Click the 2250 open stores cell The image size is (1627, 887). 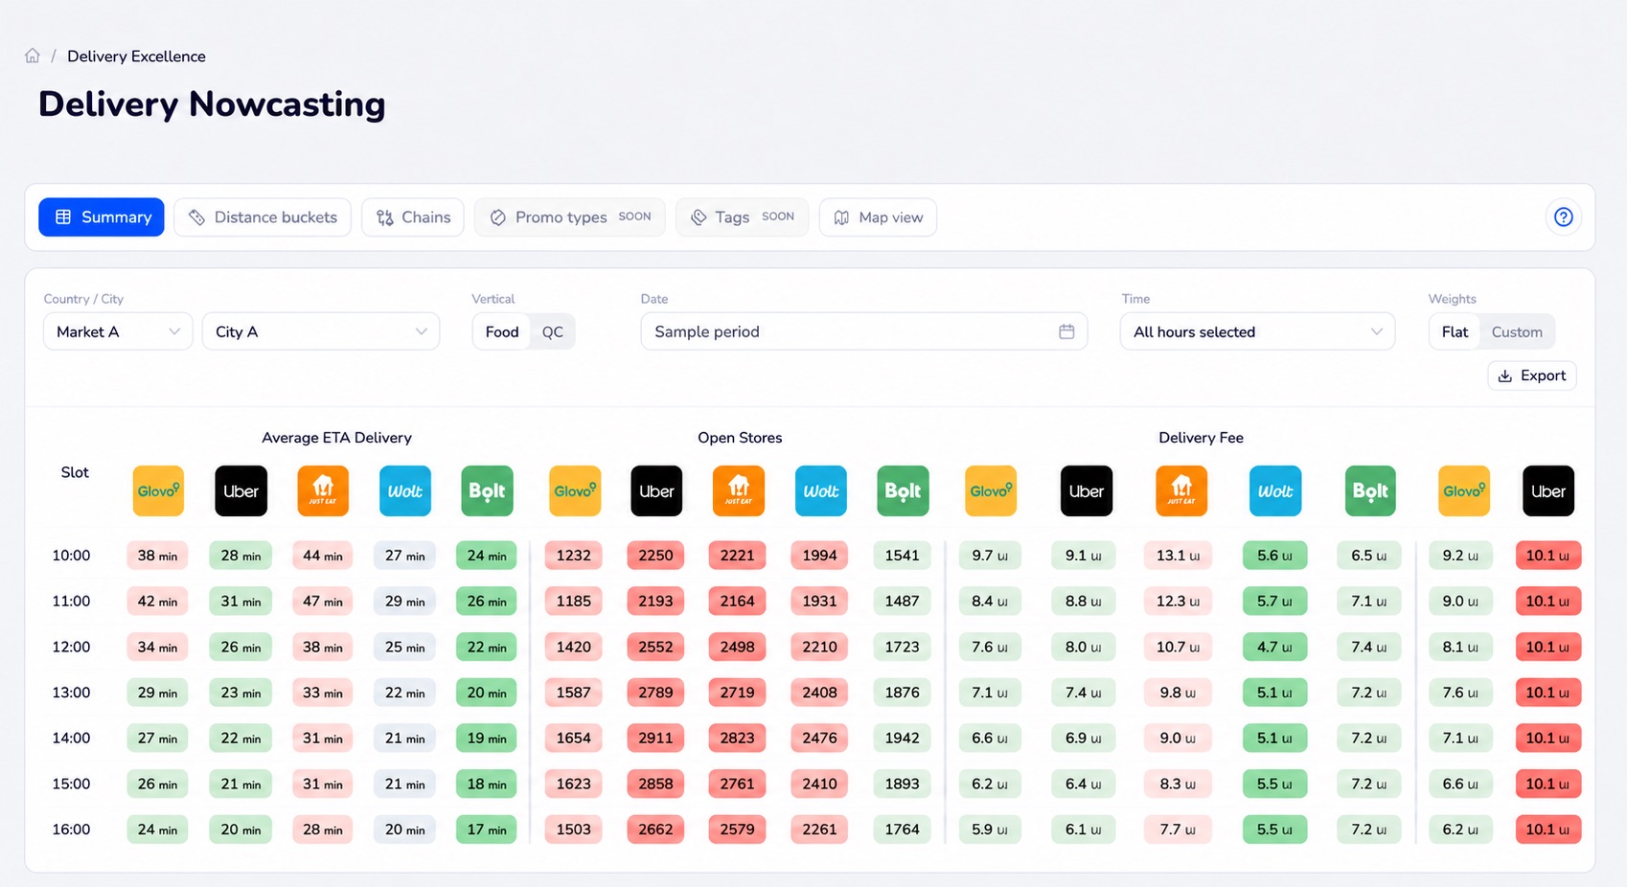(656, 556)
